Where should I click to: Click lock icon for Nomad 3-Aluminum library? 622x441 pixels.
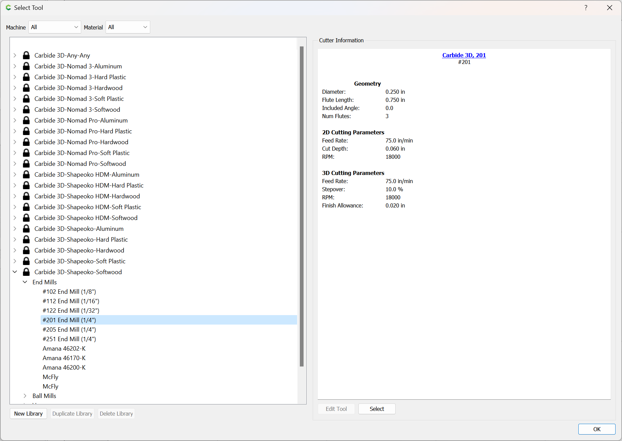(x=26, y=66)
